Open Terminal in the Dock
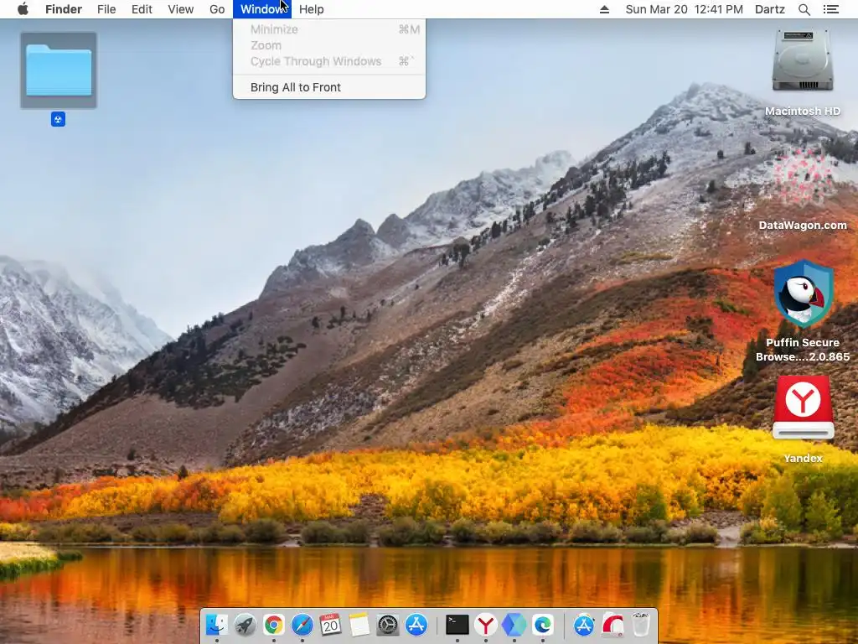 [457, 624]
